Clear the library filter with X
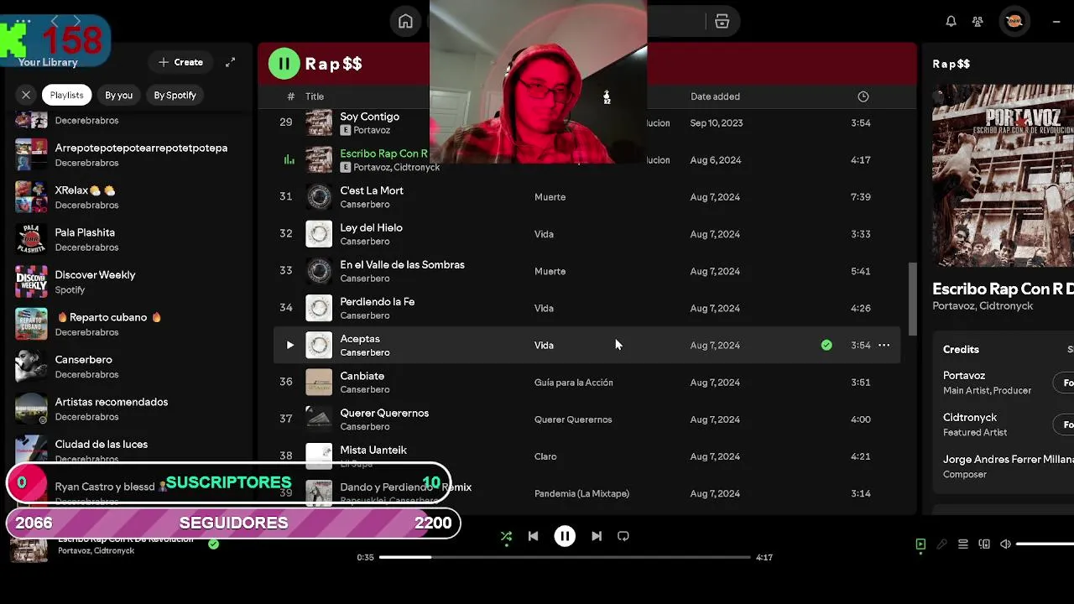The width and height of the screenshot is (1074, 604). (26, 95)
